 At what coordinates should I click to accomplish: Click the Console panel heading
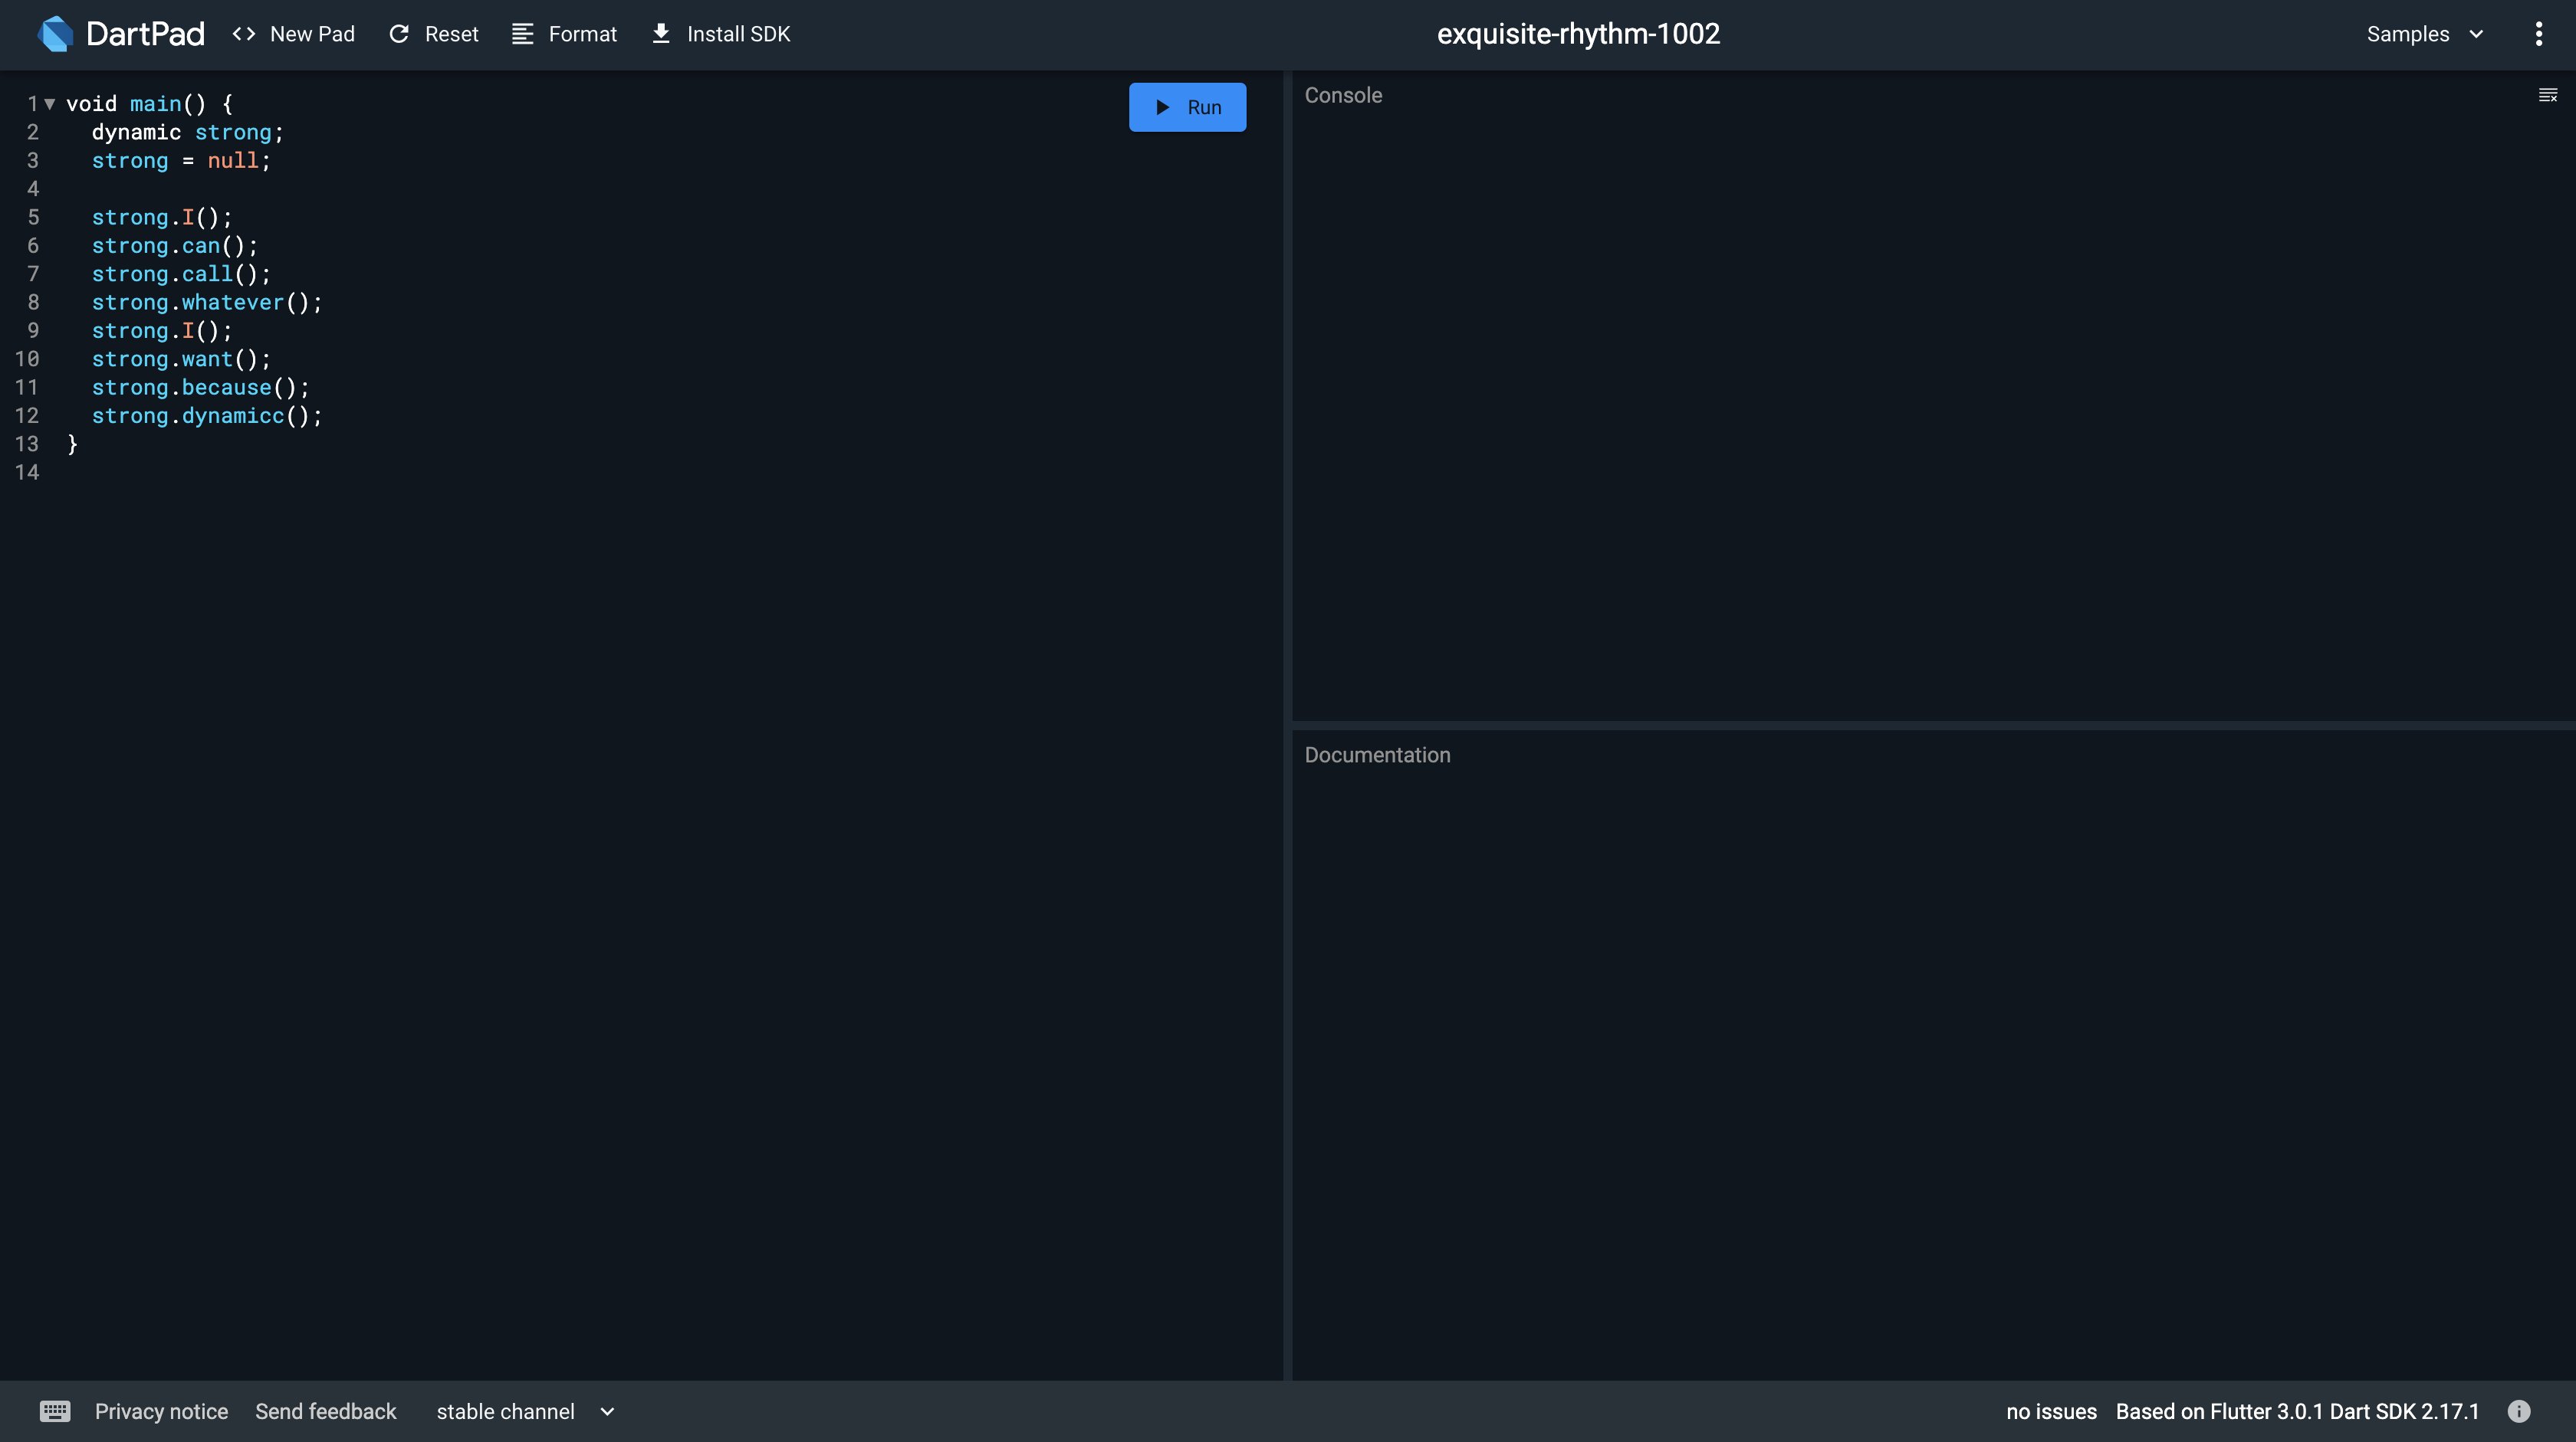click(1343, 95)
